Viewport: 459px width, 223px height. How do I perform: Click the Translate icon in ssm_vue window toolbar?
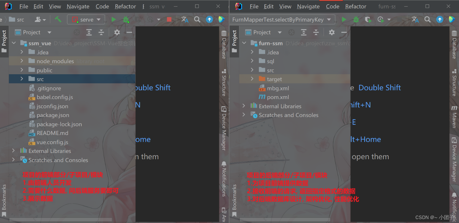click(x=185, y=19)
